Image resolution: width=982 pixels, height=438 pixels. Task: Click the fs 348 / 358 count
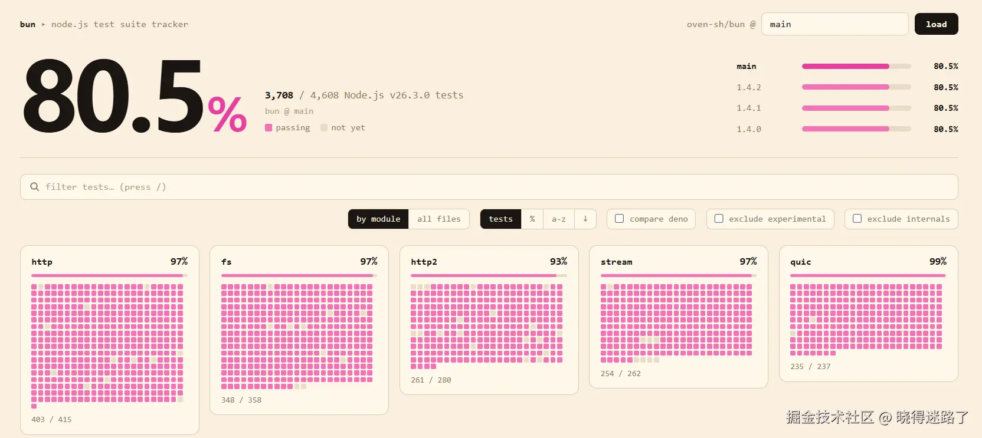[241, 400]
